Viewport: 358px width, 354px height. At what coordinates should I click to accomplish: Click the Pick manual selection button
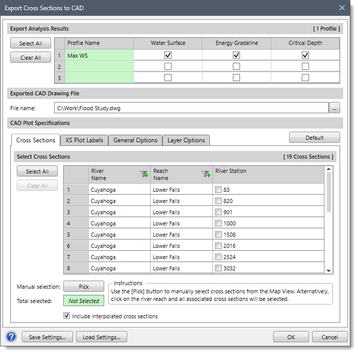pos(84,287)
